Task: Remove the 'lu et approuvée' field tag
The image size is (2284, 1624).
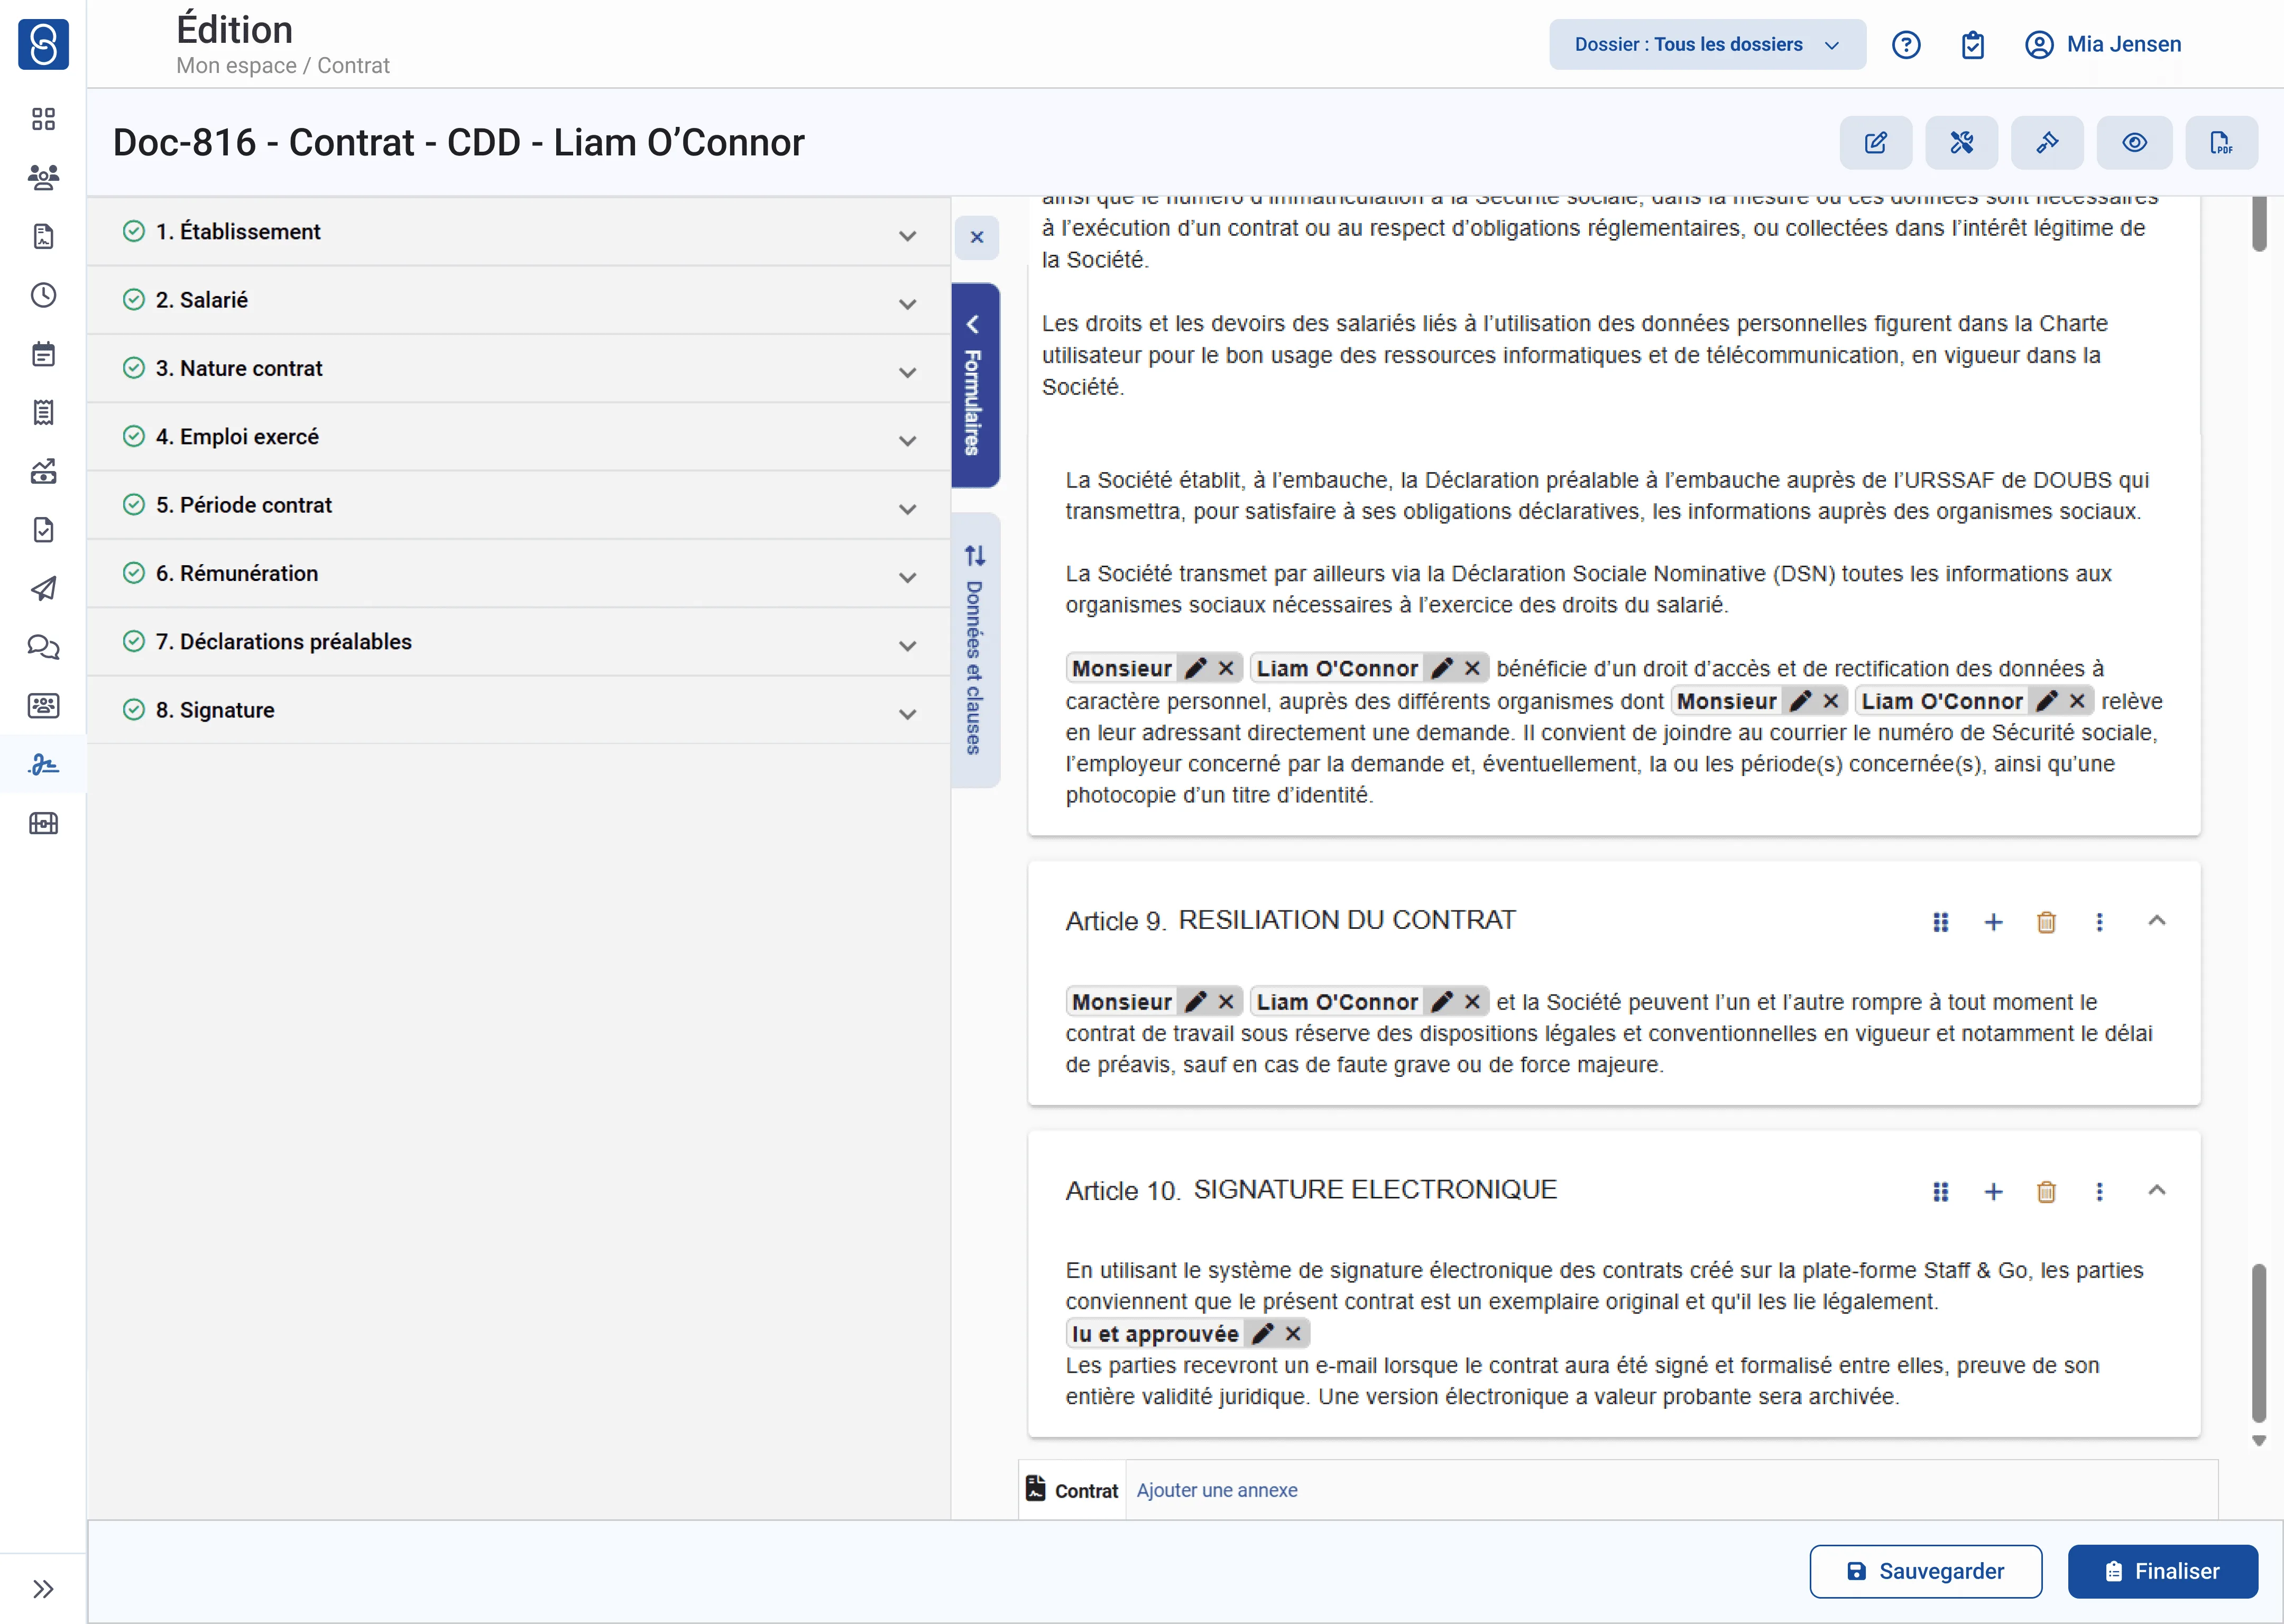Action: coord(1293,1334)
